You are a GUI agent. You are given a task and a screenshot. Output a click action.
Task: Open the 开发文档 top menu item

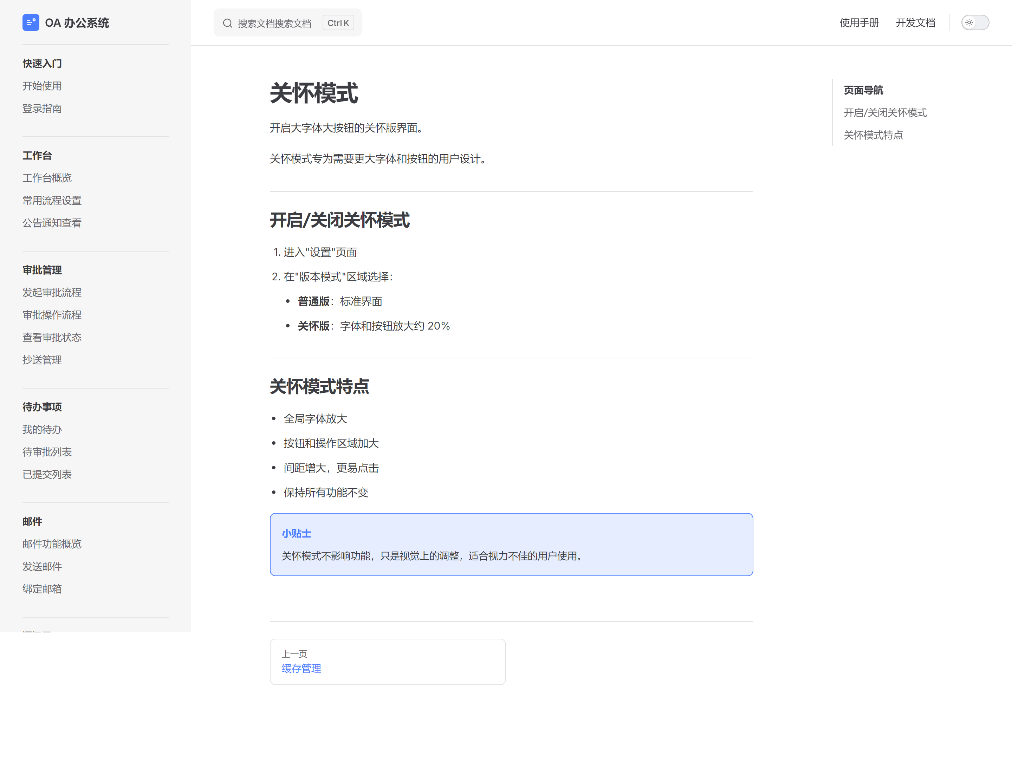[915, 22]
